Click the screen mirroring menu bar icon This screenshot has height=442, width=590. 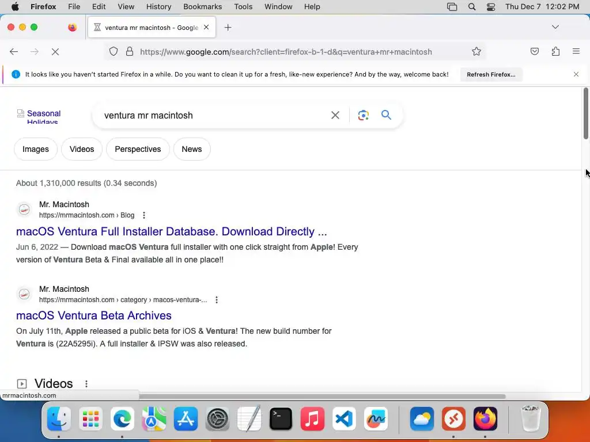coord(452,7)
